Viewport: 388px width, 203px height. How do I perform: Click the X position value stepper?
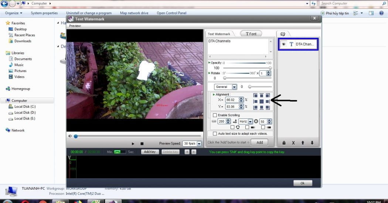pos(241,100)
